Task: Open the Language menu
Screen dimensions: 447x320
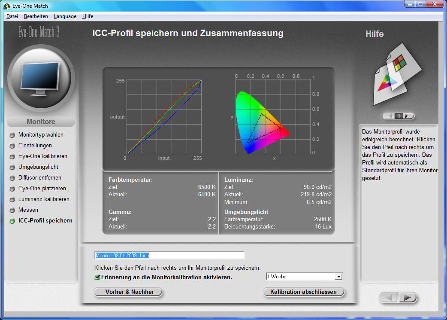Action: [65, 16]
